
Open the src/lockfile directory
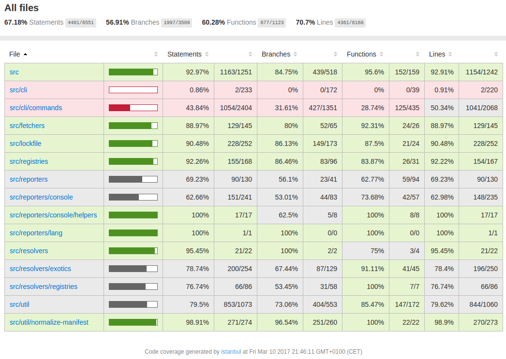[x=26, y=144]
